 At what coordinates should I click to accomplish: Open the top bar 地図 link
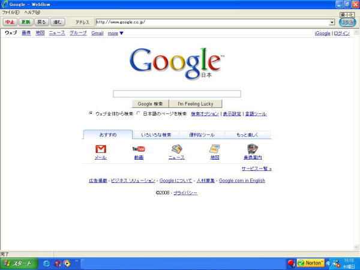pos(40,33)
